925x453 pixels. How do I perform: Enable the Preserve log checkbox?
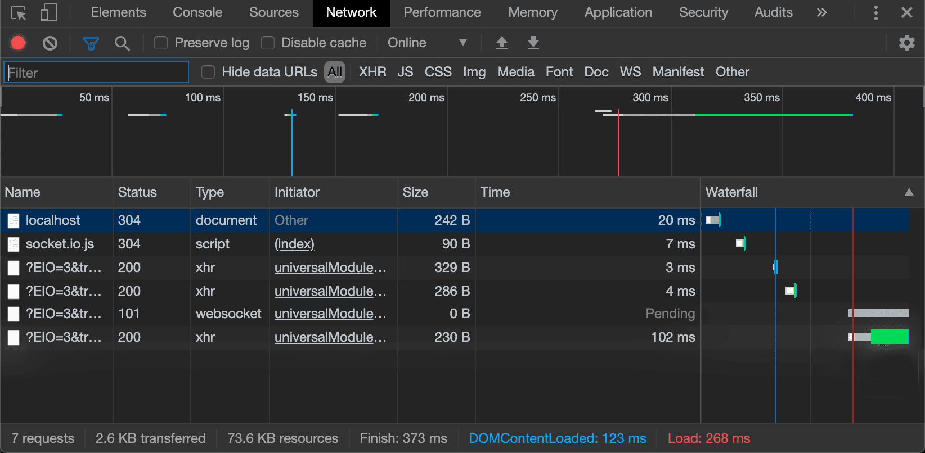click(x=161, y=43)
